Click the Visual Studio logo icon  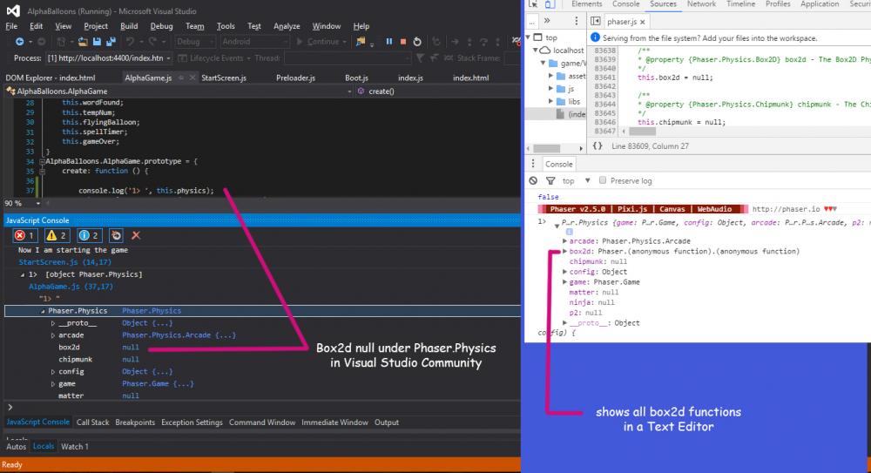point(13,10)
